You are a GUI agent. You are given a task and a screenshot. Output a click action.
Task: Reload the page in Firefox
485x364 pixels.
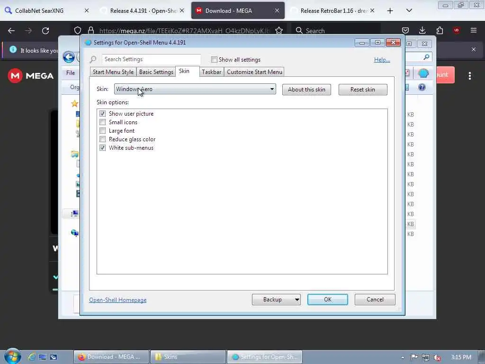(45, 31)
